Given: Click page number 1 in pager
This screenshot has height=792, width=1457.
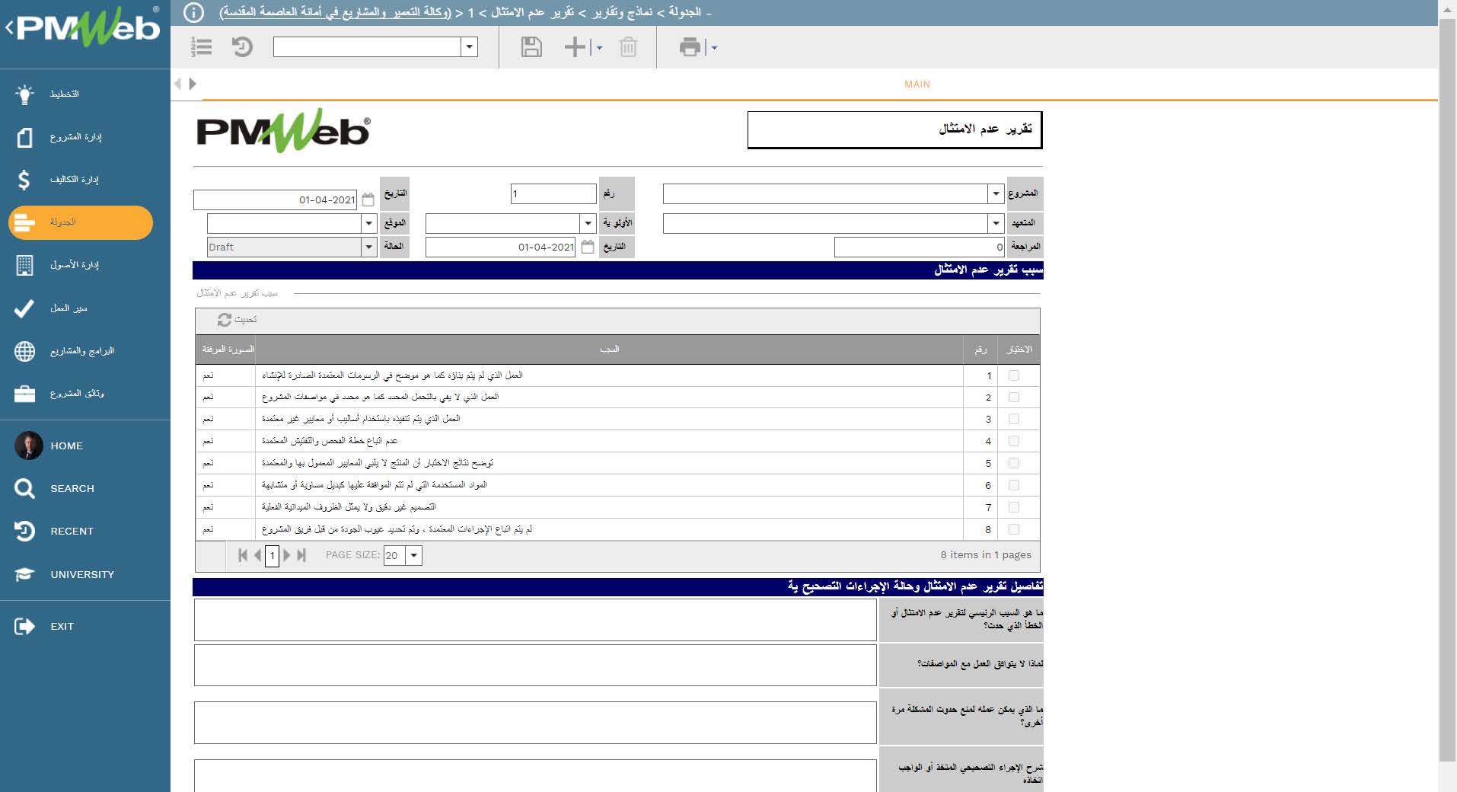Looking at the screenshot, I should tap(272, 555).
